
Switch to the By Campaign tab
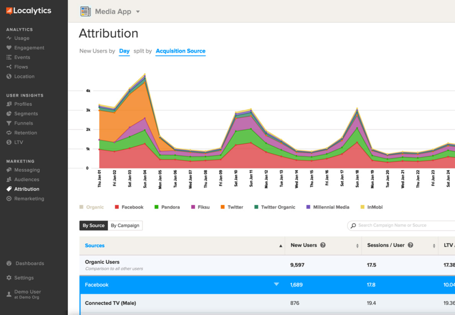coord(125,226)
